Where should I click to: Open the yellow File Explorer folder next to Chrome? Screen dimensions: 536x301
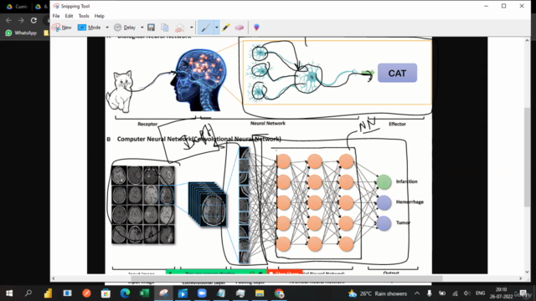(260, 293)
